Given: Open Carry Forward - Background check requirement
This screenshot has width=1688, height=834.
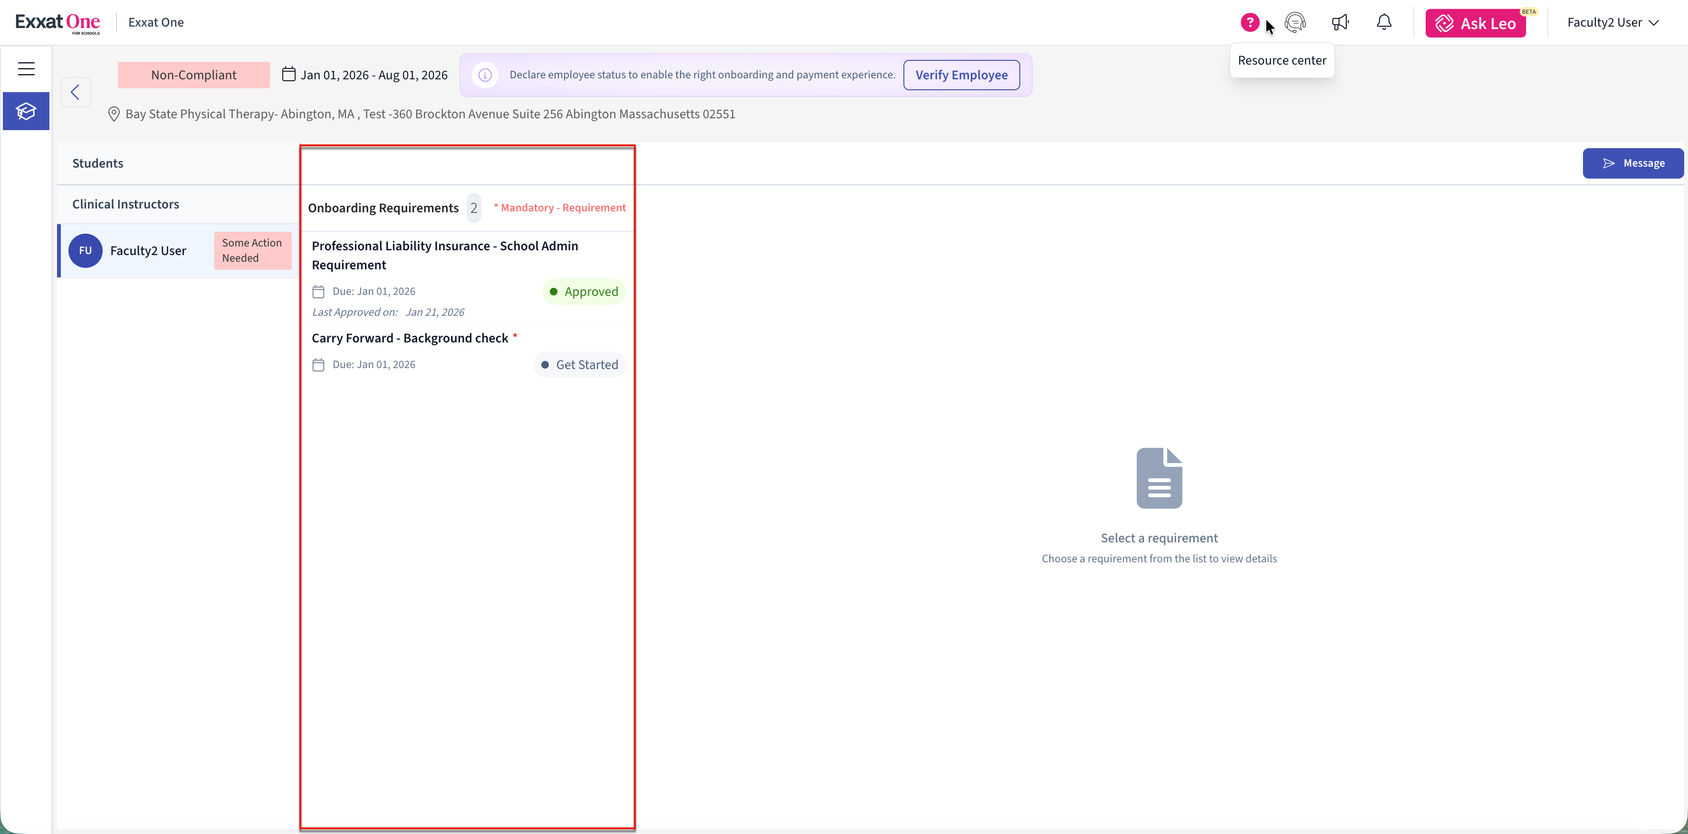Looking at the screenshot, I should [x=410, y=338].
